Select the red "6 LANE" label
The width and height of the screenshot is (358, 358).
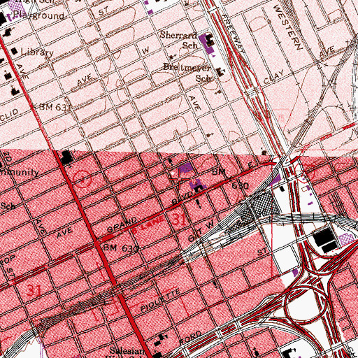148,225
